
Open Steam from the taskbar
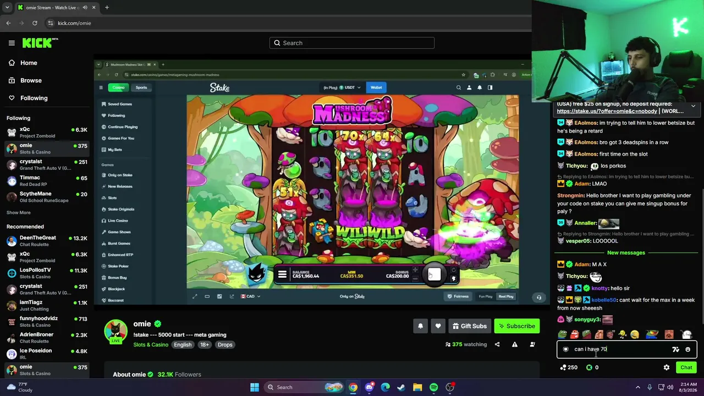(x=402, y=387)
